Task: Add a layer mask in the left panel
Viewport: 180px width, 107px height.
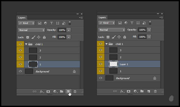Action: (48, 92)
